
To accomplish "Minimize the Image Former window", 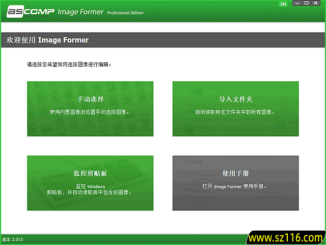I will tap(297, 3).
